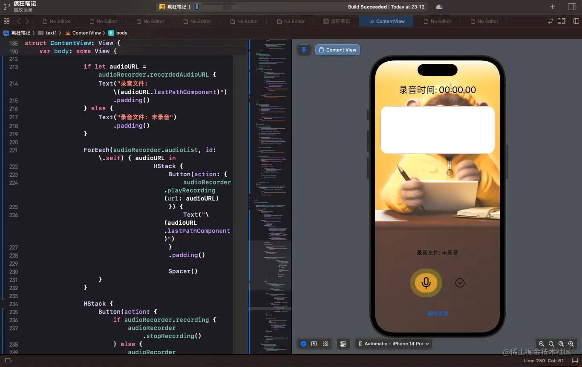Screen dimensions: 582x367
Task: Open the body symbol breadcrumb
Action: (118, 33)
